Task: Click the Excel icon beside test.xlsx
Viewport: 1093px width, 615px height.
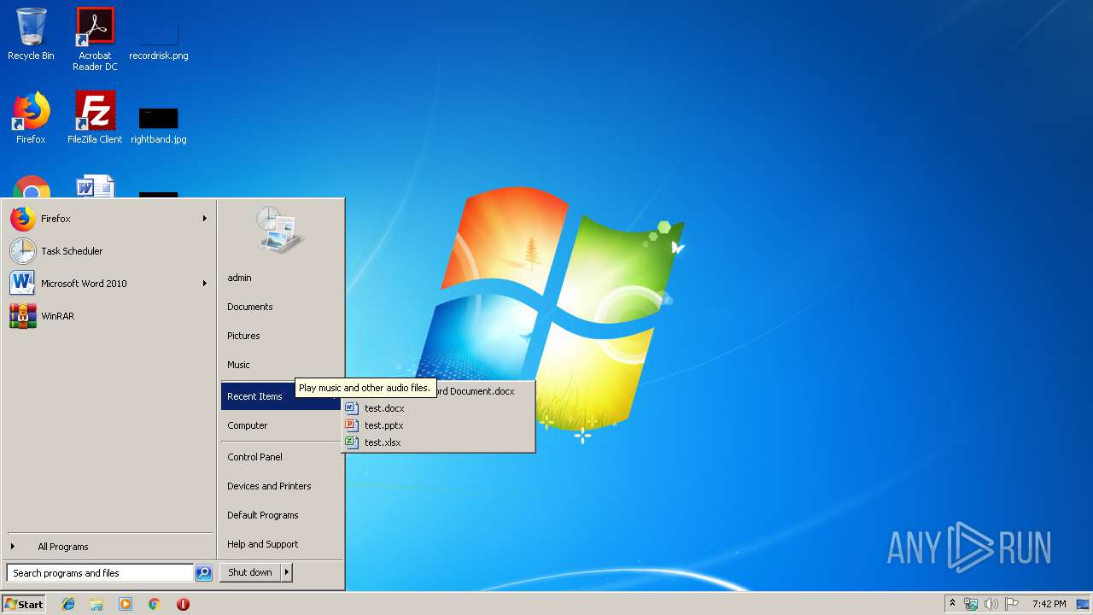Action: [351, 442]
